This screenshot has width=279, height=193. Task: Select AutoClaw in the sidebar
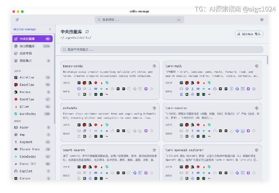[32, 77]
